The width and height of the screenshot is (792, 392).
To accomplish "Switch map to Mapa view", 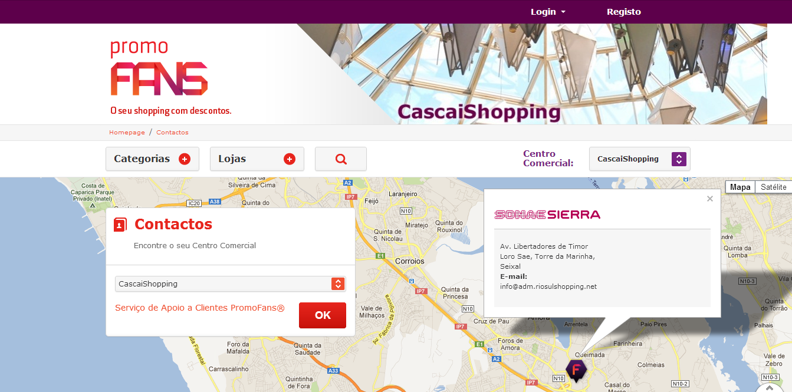I will [x=740, y=187].
